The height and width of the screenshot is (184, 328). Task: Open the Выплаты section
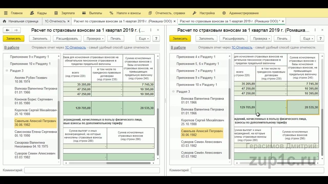(x=96, y=13)
